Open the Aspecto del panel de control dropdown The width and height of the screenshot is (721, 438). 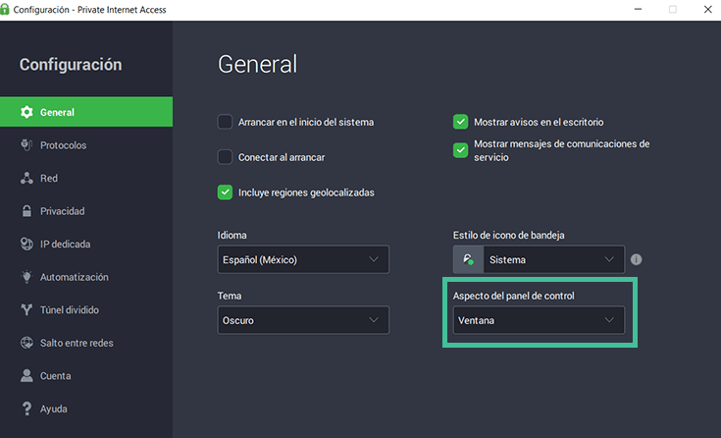(x=539, y=320)
